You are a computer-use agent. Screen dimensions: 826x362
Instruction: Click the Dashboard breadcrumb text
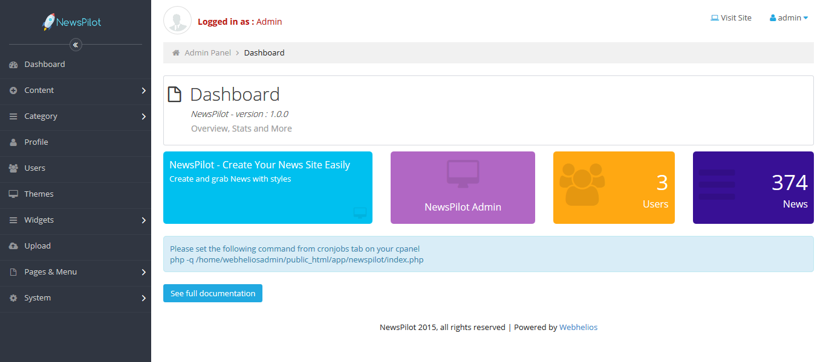point(264,53)
